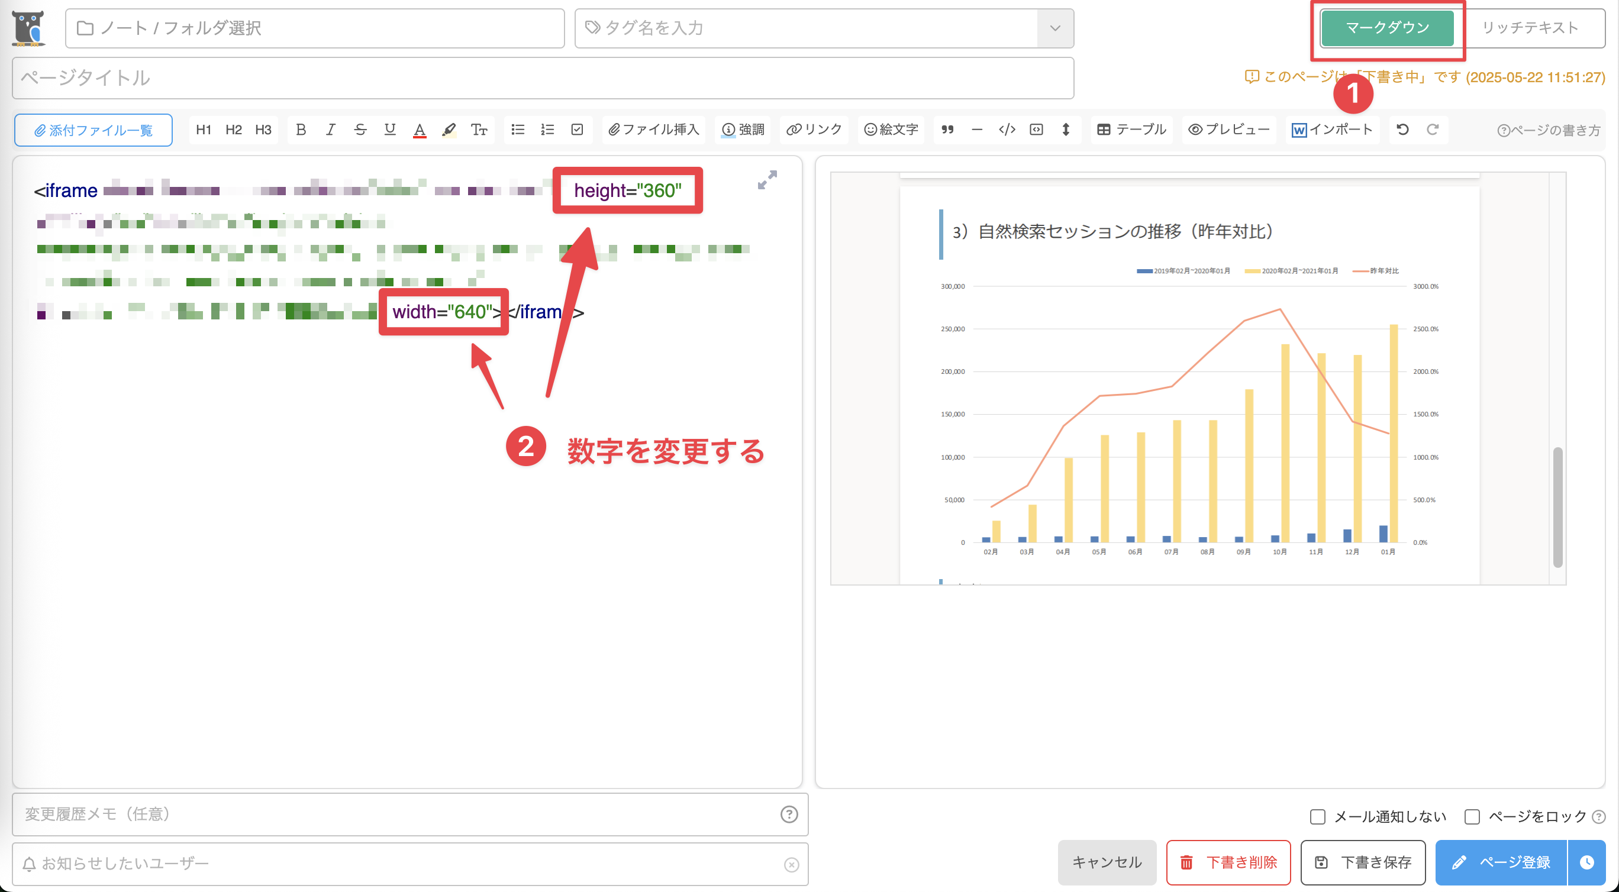1619x892 pixels.
Task: Undo the last edit
Action: tap(1402, 130)
